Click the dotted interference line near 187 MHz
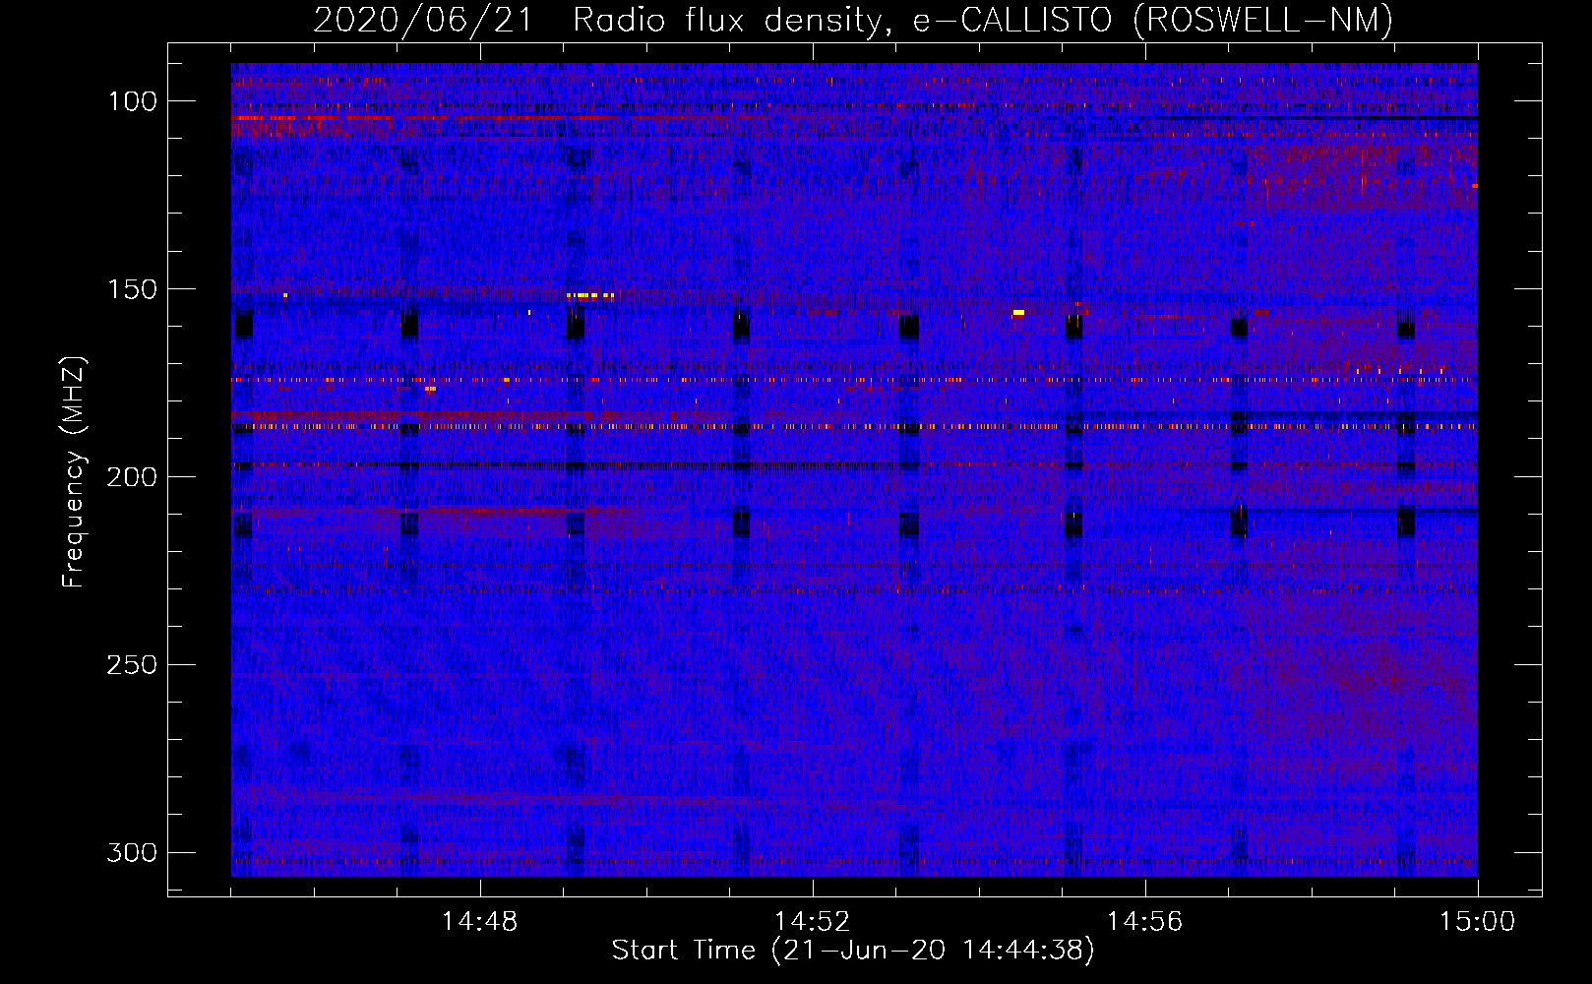1592x984 pixels. (x=854, y=427)
